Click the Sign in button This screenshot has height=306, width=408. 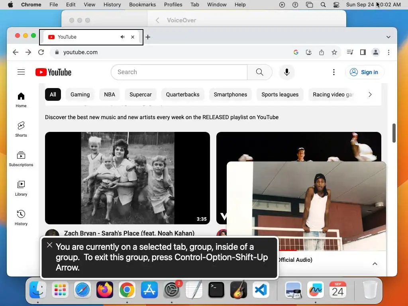pyautogui.click(x=365, y=72)
